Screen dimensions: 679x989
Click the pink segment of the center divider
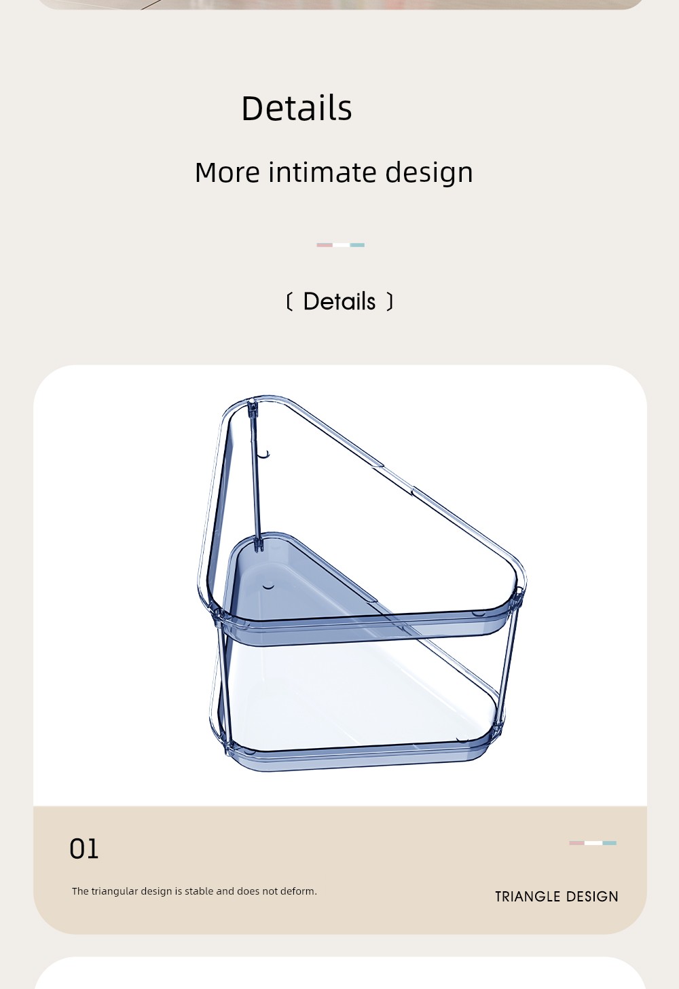tap(325, 245)
